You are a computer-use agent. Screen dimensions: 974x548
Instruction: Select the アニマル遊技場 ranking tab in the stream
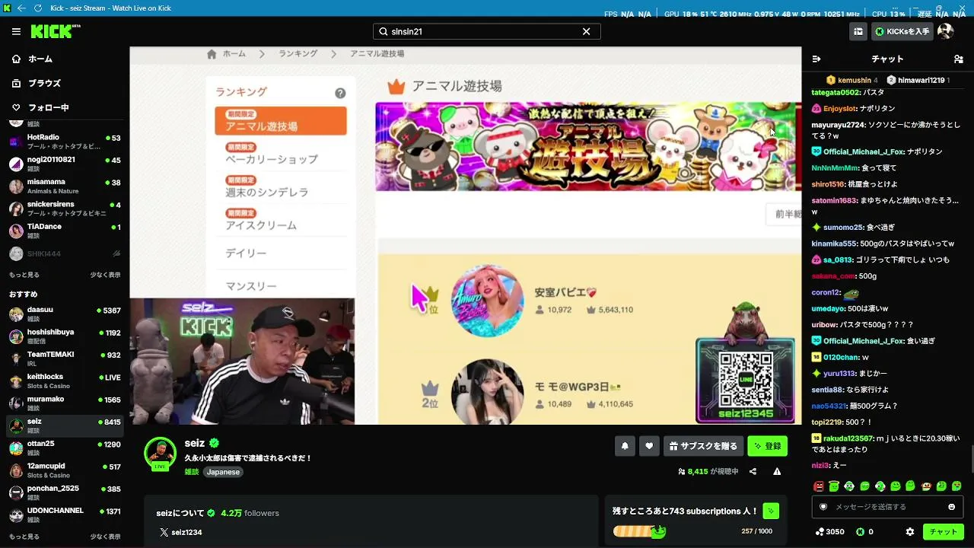281,121
